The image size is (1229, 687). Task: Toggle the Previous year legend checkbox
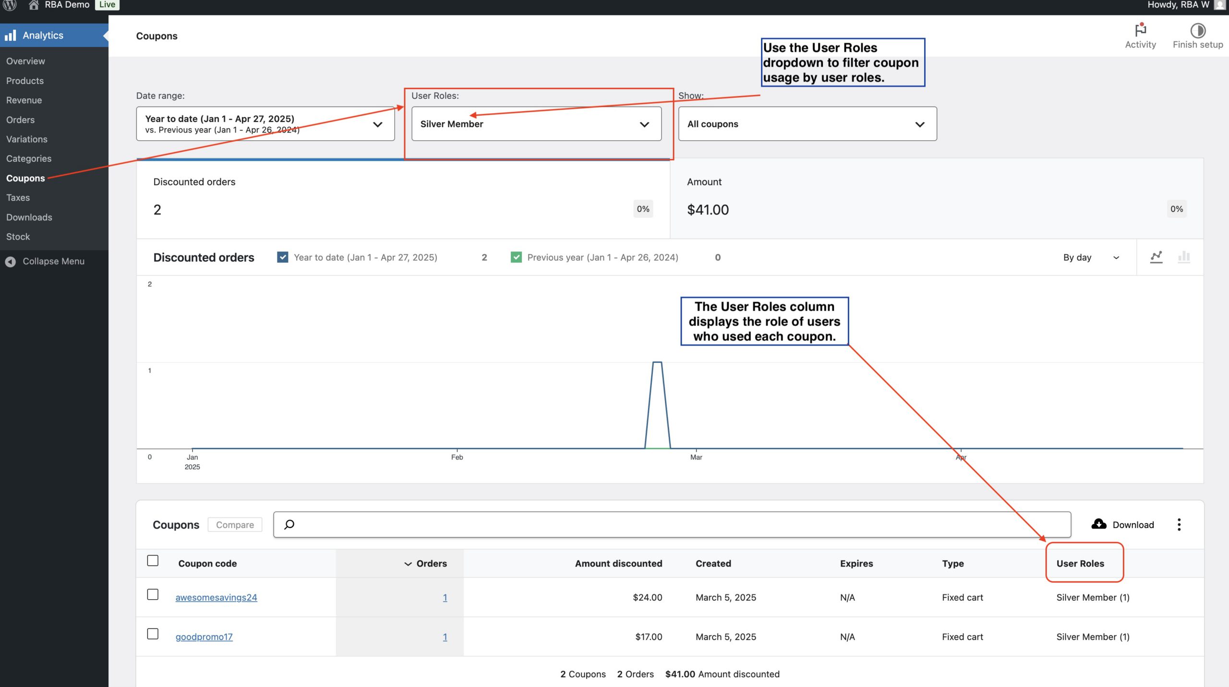[516, 257]
